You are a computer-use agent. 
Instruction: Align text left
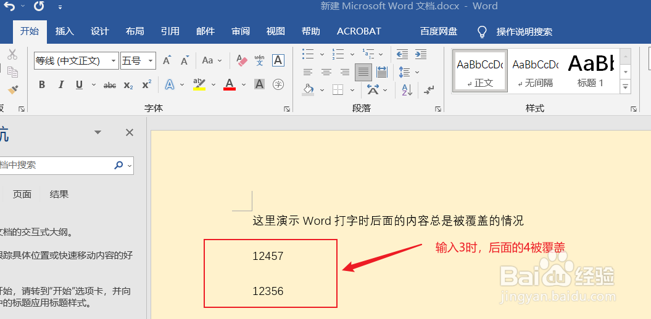[x=308, y=73]
